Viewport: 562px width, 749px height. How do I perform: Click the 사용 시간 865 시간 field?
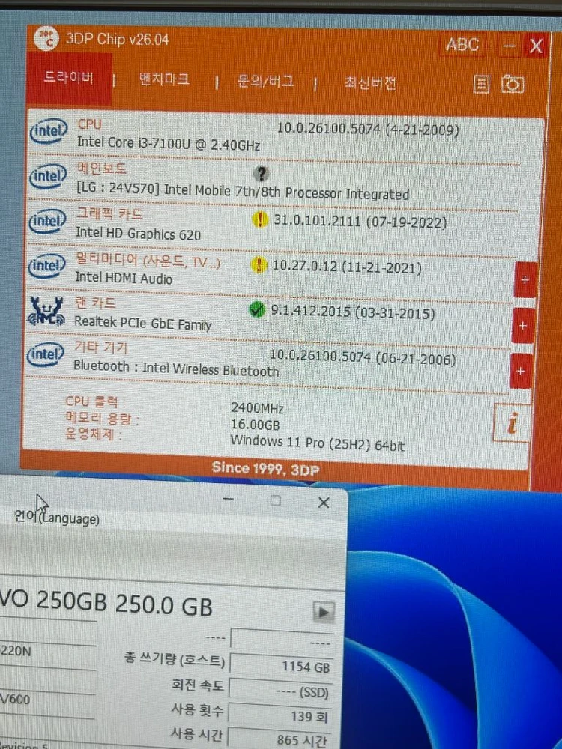coord(279,739)
